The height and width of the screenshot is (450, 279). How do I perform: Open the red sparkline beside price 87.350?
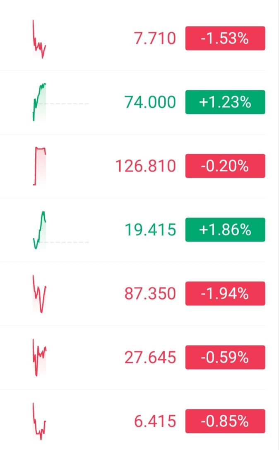coord(39,294)
